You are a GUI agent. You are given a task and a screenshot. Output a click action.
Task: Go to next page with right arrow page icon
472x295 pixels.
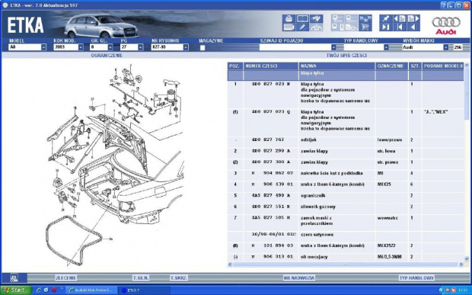pos(413,19)
